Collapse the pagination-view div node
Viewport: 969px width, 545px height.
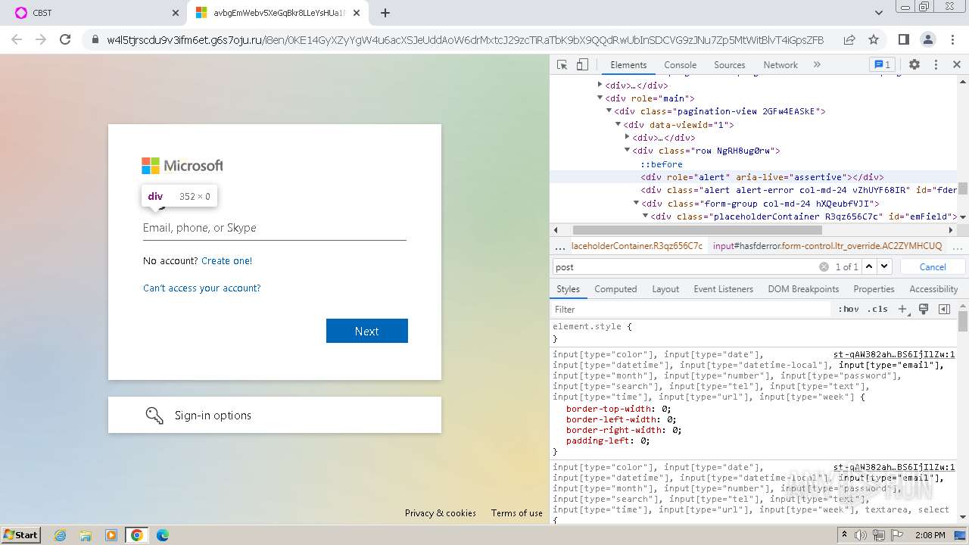coord(609,111)
